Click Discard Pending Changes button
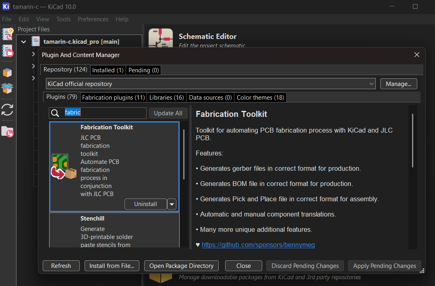 point(305,266)
